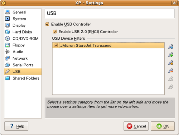Click the OK button
179x135 pixels.
coord(163,126)
